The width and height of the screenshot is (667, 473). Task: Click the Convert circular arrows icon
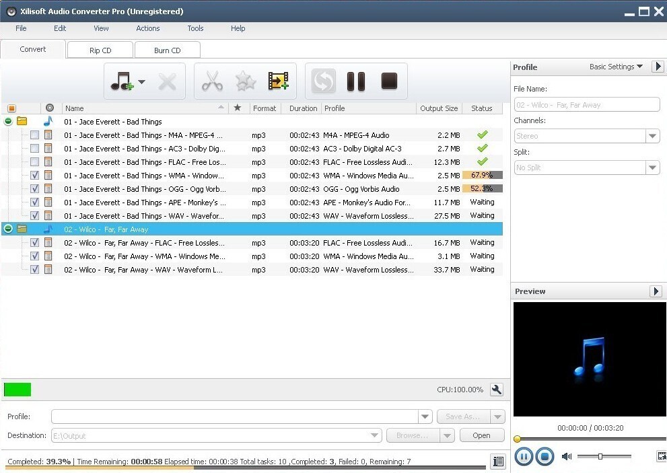pos(323,81)
